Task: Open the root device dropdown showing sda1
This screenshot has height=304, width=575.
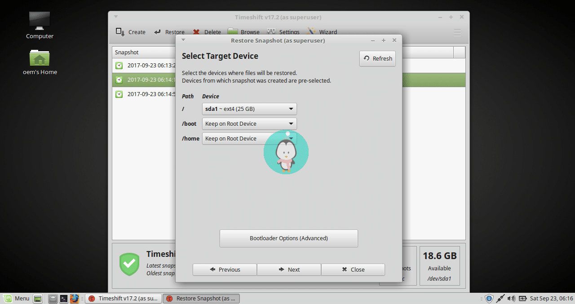Action: click(x=249, y=109)
